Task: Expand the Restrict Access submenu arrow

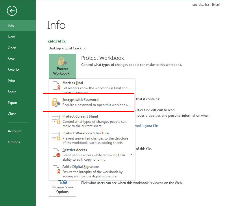Action: (x=131, y=155)
